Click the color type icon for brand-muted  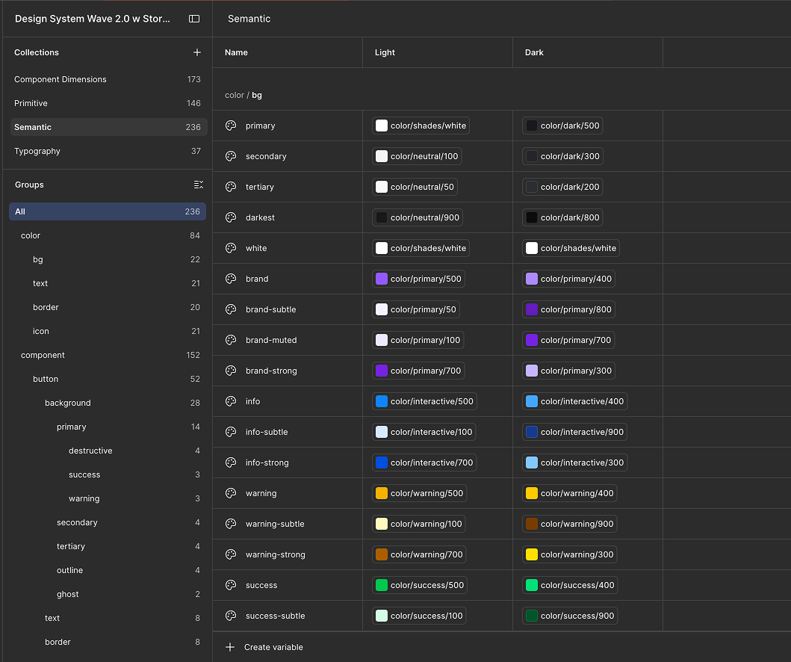(x=231, y=340)
